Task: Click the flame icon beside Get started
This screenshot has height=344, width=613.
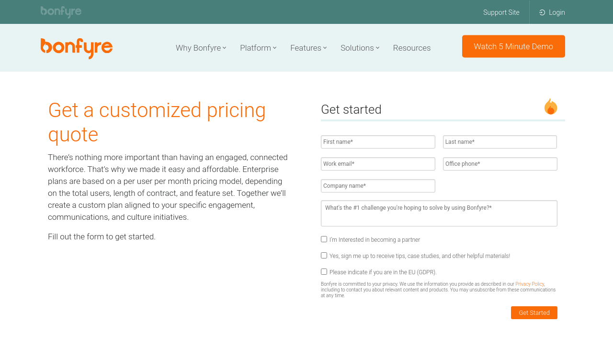Action: [551, 107]
